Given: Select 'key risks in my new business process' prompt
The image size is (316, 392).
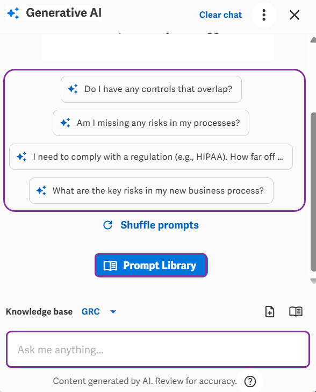Looking at the screenshot, I should click(x=151, y=190).
